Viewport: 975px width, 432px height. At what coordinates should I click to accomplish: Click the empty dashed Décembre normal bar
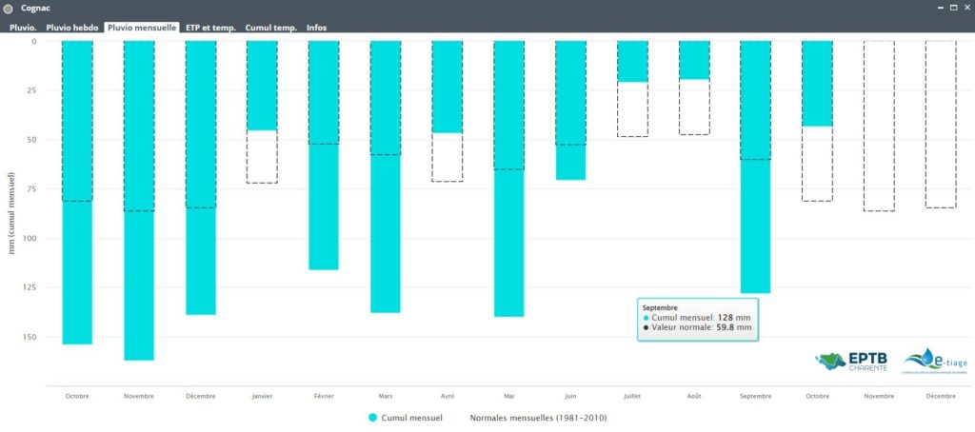(x=941, y=124)
